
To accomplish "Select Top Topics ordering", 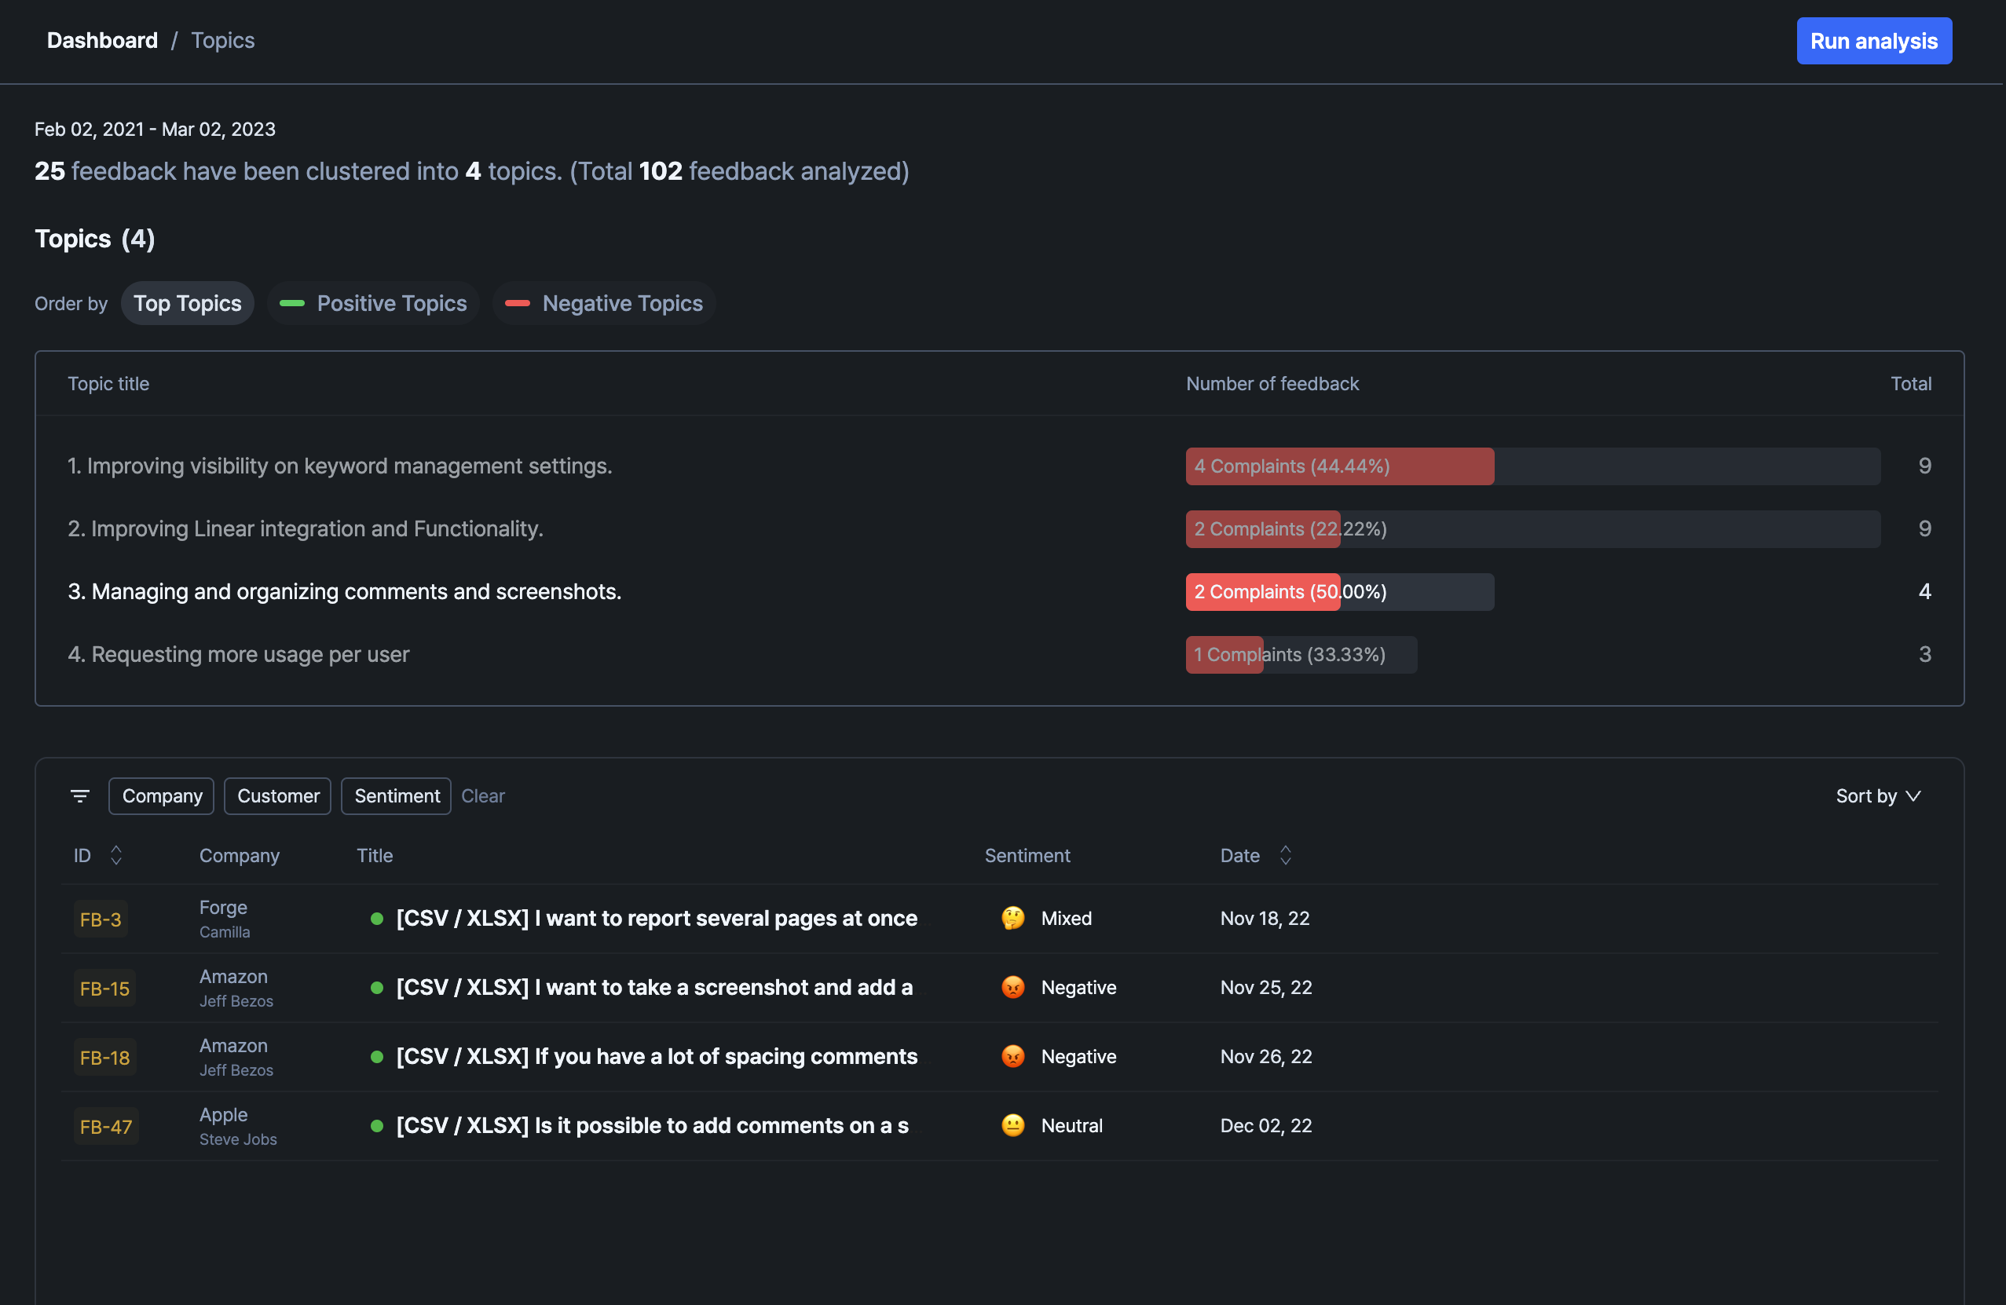I will (187, 303).
